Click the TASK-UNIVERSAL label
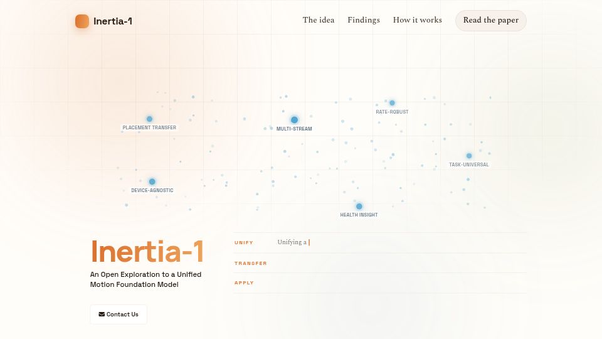Screen dimensions: 602x339 469,164
